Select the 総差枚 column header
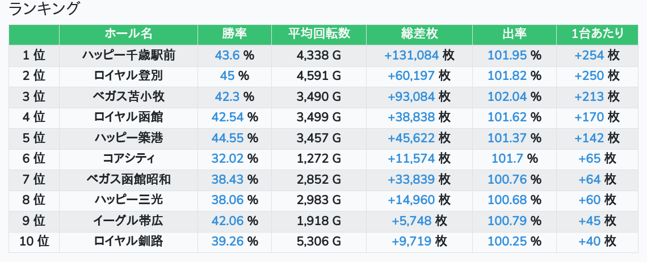 (419, 34)
